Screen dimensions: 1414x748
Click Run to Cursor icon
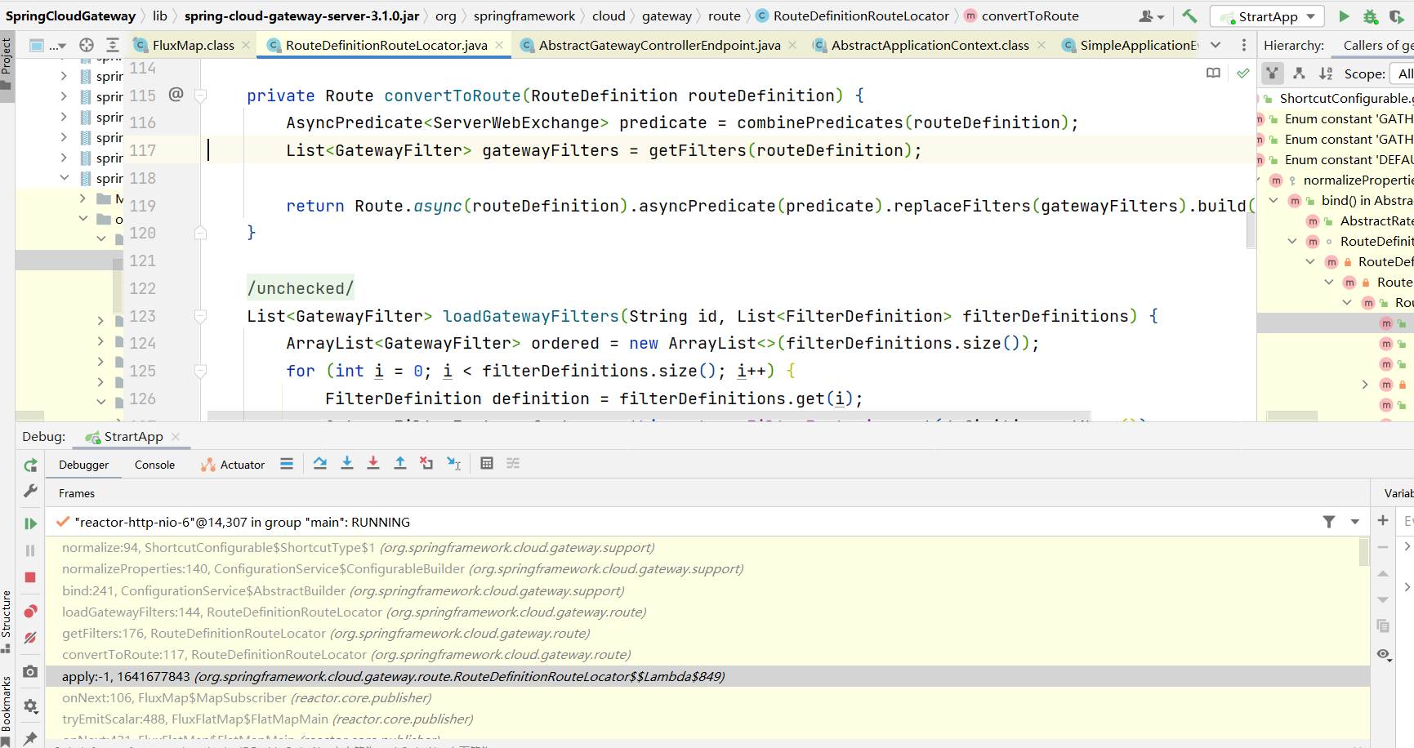click(x=454, y=464)
